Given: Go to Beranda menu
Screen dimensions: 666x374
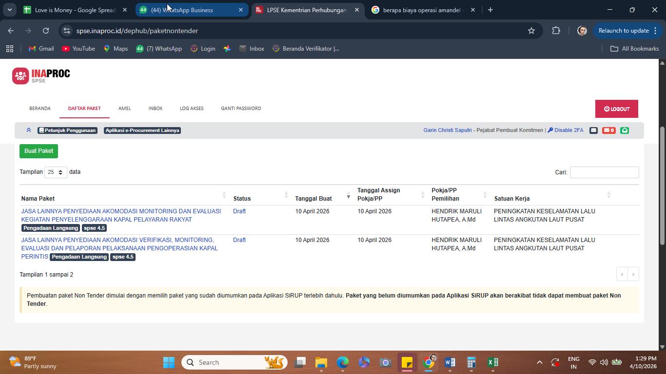Looking at the screenshot, I should (x=40, y=108).
